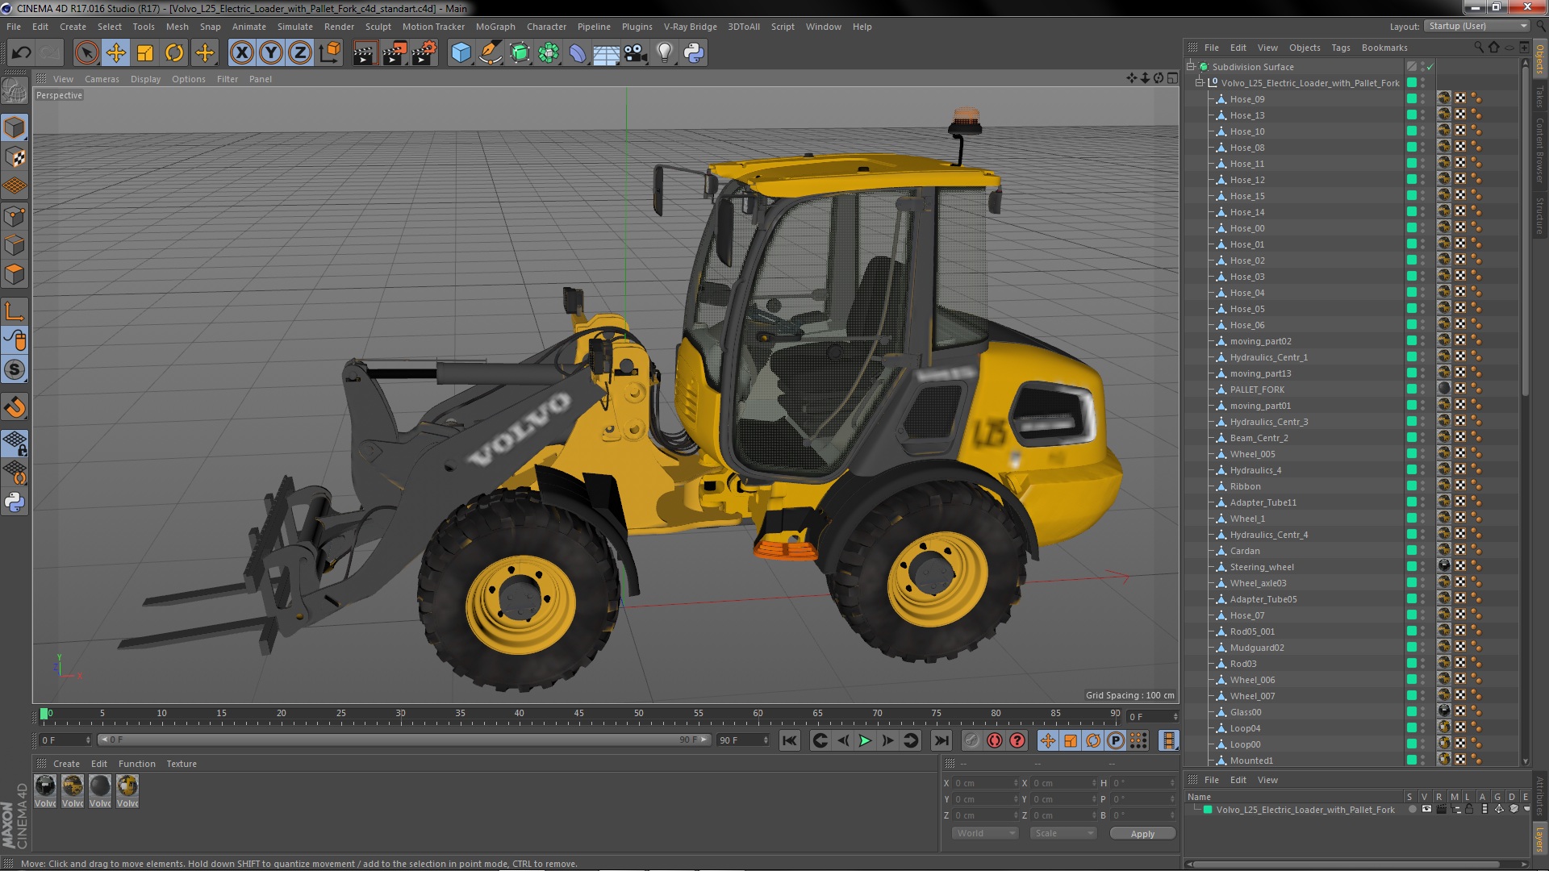Toggle record active objects button

click(972, 740)
